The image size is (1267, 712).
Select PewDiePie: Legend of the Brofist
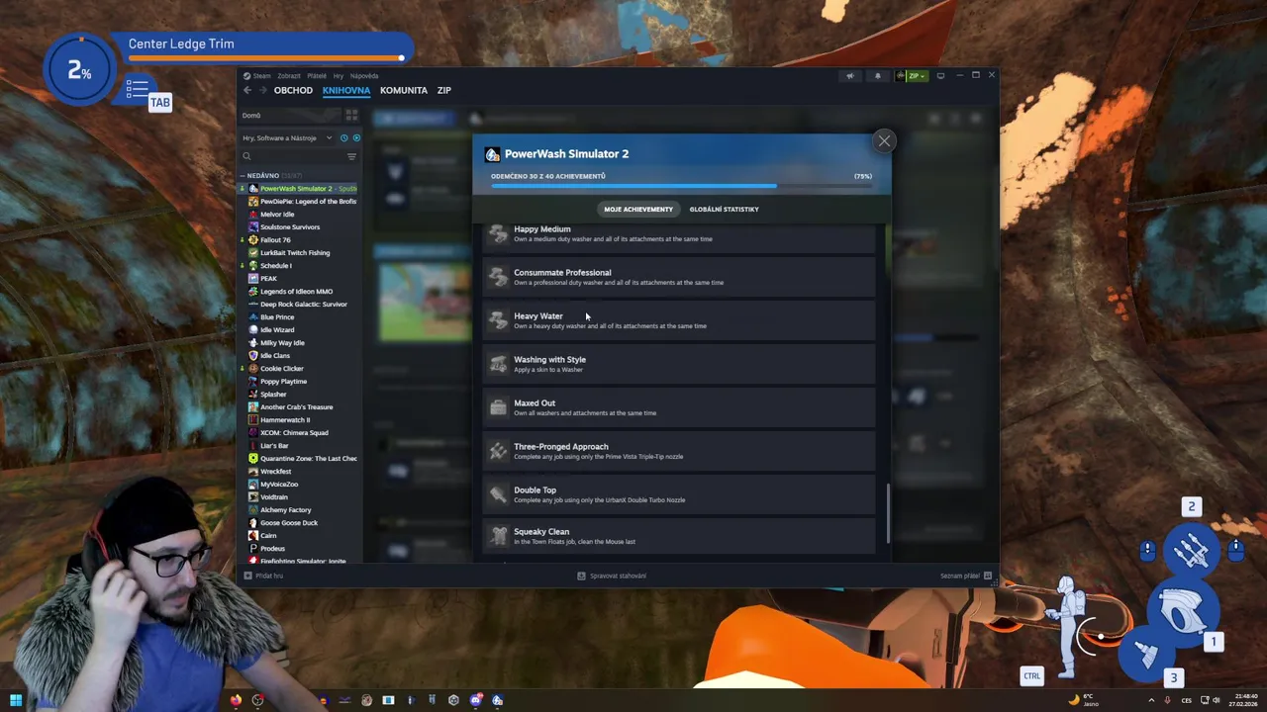tap(302, 201)
